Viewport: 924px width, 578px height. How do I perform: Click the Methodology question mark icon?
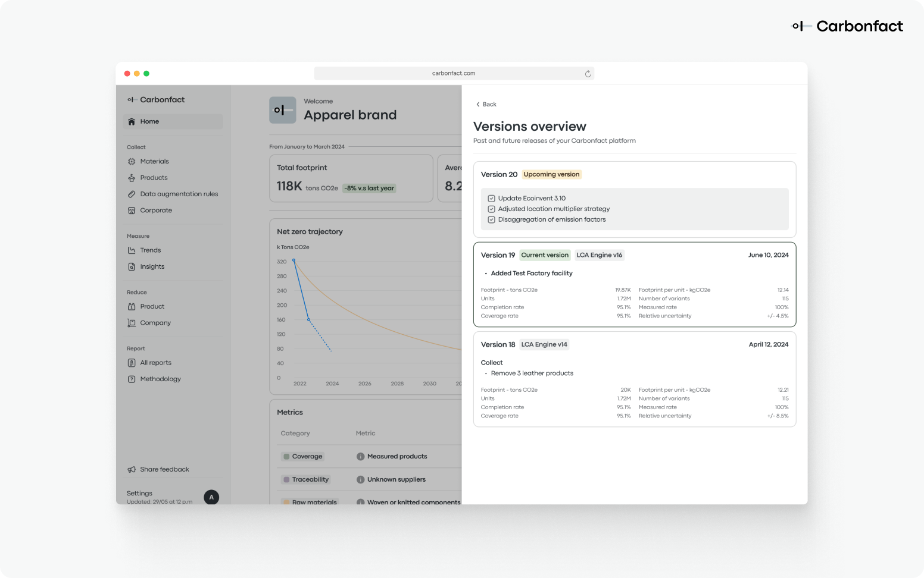click(x=132, y=379)
